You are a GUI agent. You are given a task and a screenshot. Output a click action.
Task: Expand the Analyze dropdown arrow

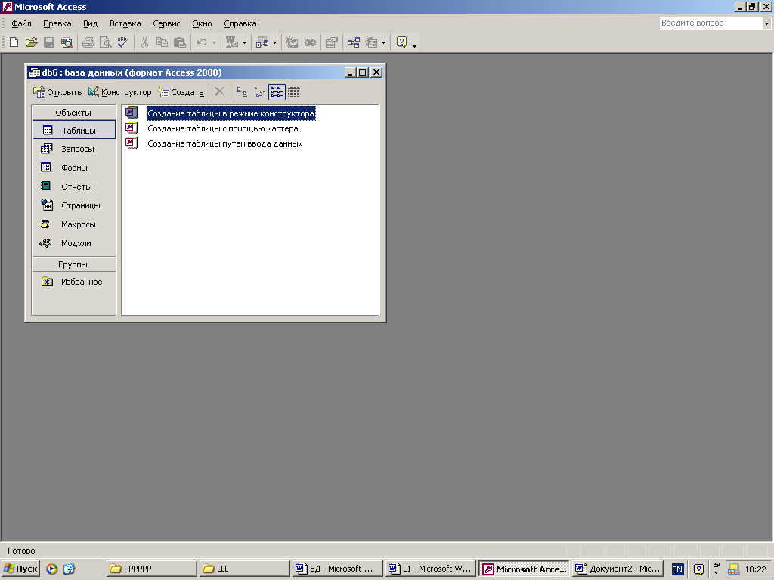click(275, 42)
